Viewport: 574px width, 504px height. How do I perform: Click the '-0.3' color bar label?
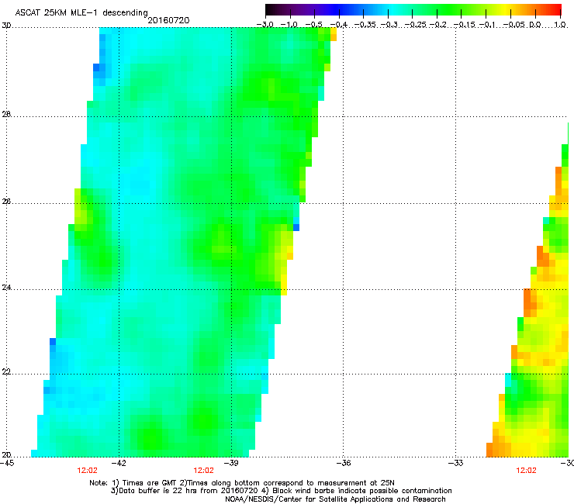389,25
